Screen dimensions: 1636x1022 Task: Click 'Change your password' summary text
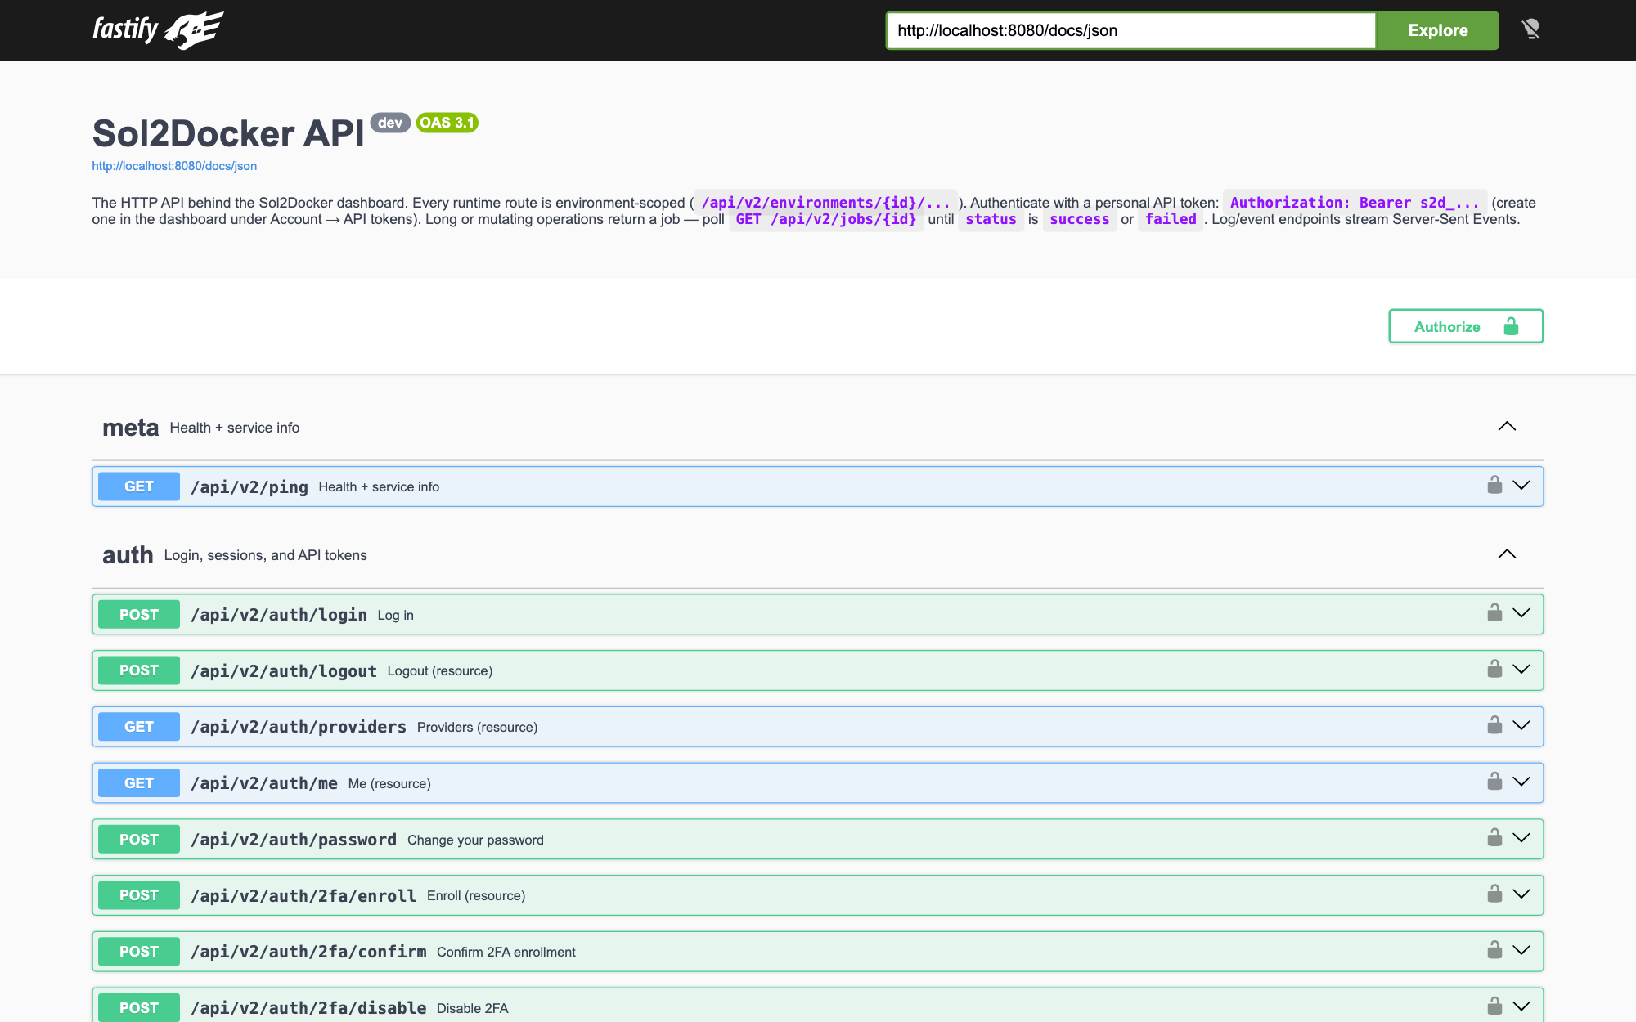click(475, 840)
